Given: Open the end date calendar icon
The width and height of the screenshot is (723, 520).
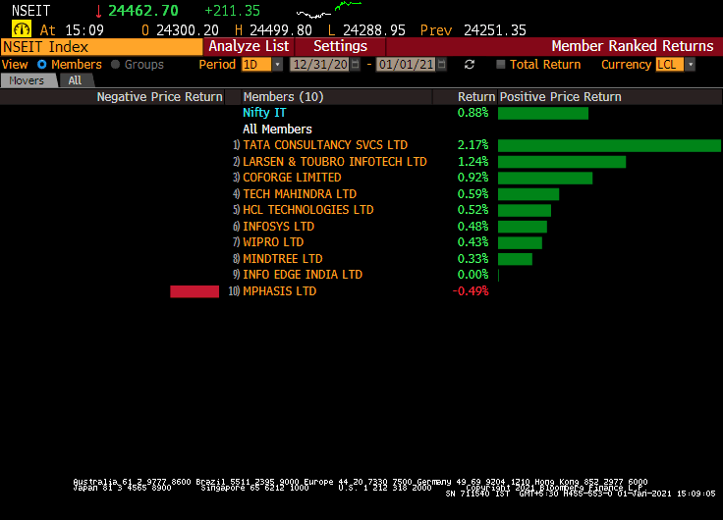Looking at the screenshot, I should tap(442, 65).
